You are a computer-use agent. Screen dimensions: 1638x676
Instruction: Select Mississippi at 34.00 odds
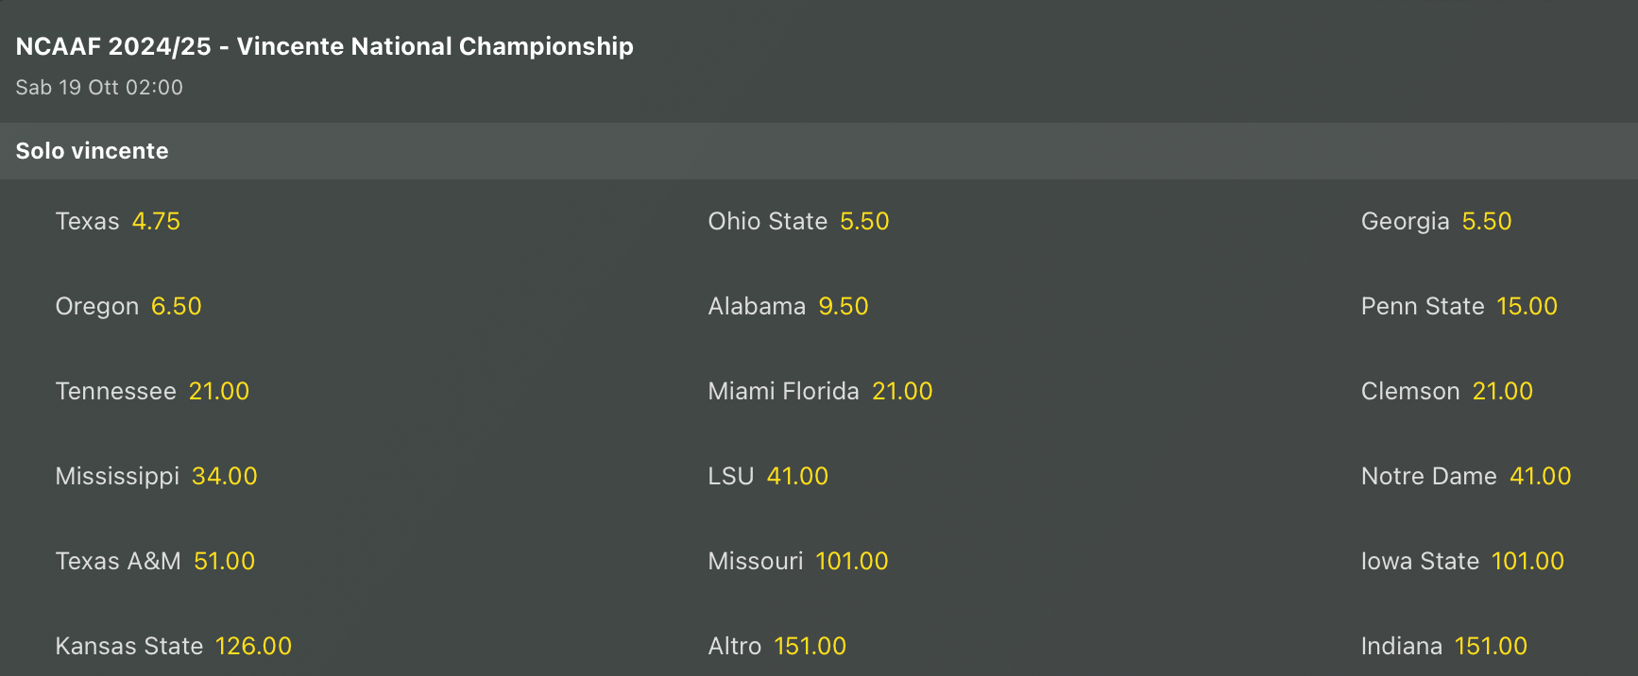(x=157, y=476)
